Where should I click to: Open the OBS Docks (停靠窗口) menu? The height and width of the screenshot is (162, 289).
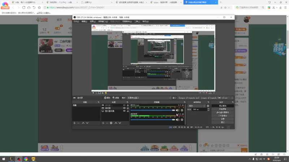pos(103,22)
